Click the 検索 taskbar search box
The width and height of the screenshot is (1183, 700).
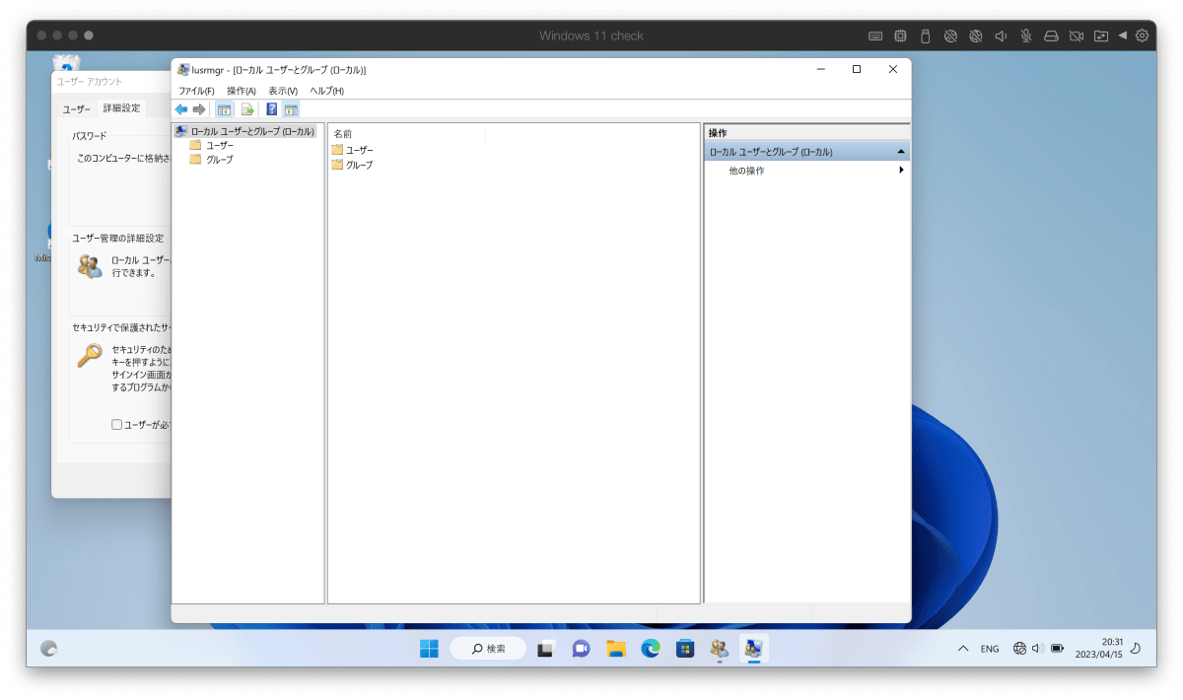pyautogui.click(x=488, y=649)
